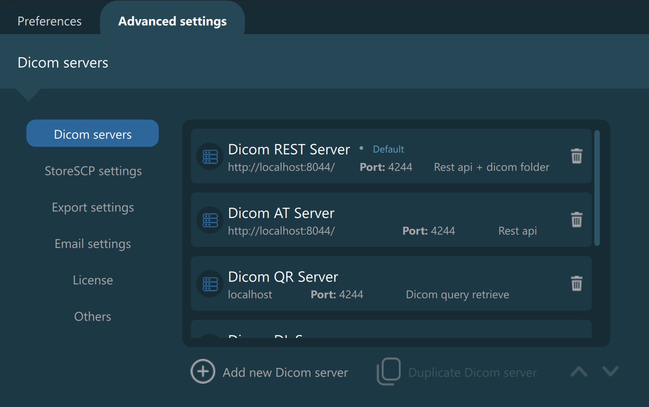Click the plus icon to add server
Image resolution: width=649 pixels, height=407 pixels.
pos(203,372)
